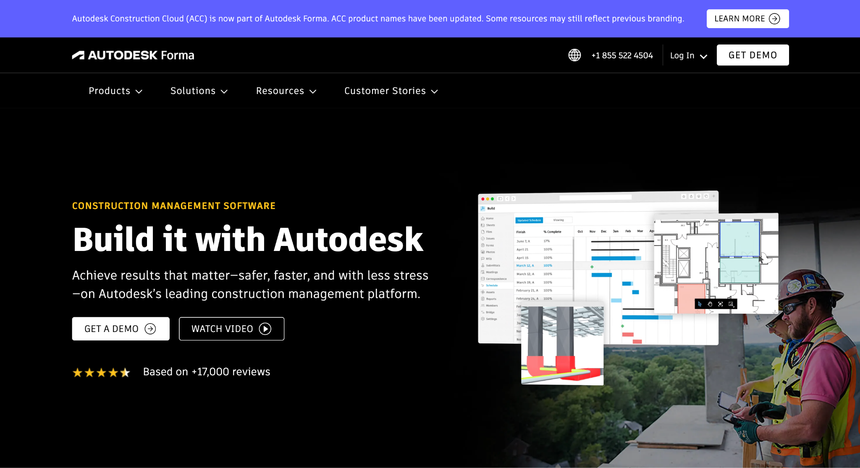Call the +1 855 522 4504 phone link
Viewport: 860px width, 468px height.
pos(622,55)
